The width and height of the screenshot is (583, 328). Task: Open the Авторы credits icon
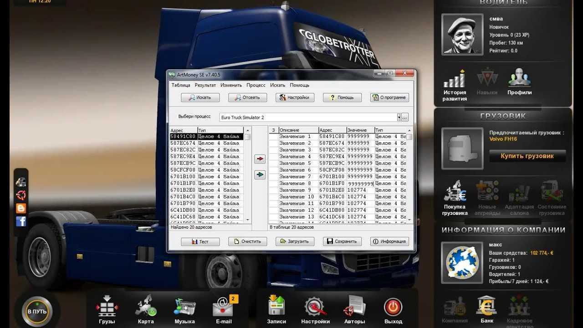354,306
